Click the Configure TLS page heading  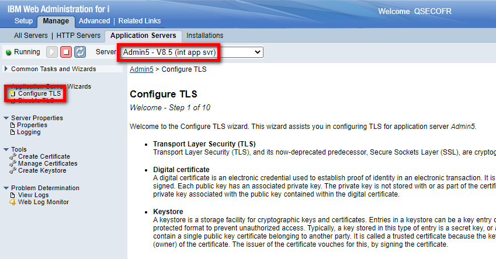pos(164,94)
